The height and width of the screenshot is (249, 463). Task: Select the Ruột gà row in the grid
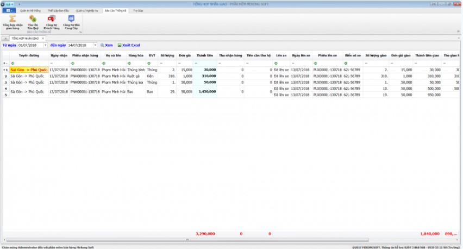pyautogui.click(x=136, y=76)
